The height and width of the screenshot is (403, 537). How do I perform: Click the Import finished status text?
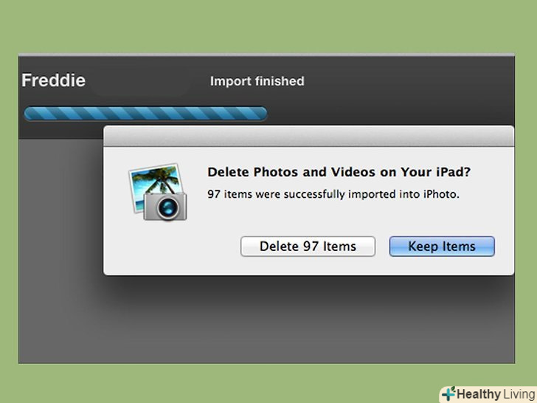pyautogui.click(x=257, y=81)
